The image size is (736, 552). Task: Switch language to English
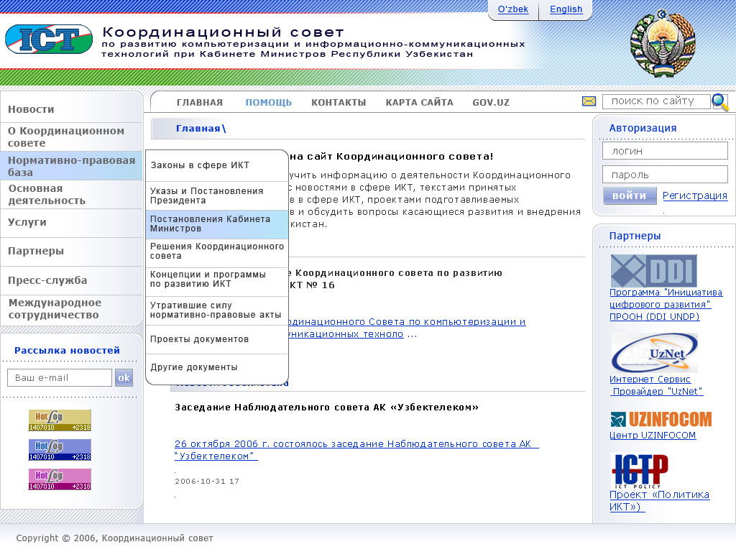pyautogui.click(x=566, y=9)
